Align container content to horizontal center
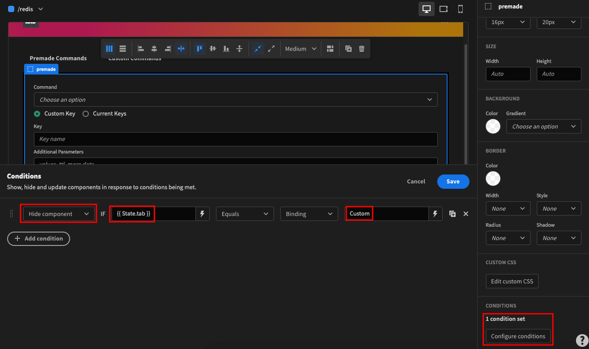The width and height of the screenshot is (589, 349). point(154,49)
